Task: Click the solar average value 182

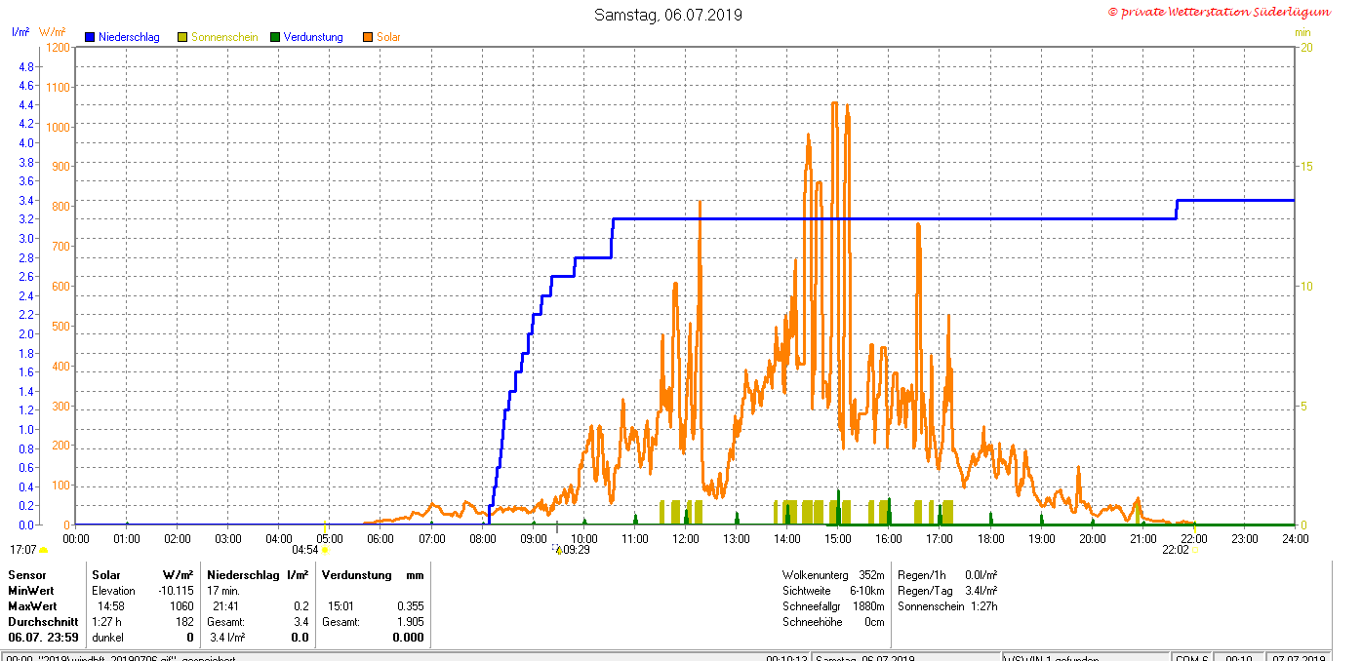Action: [185, 622]
